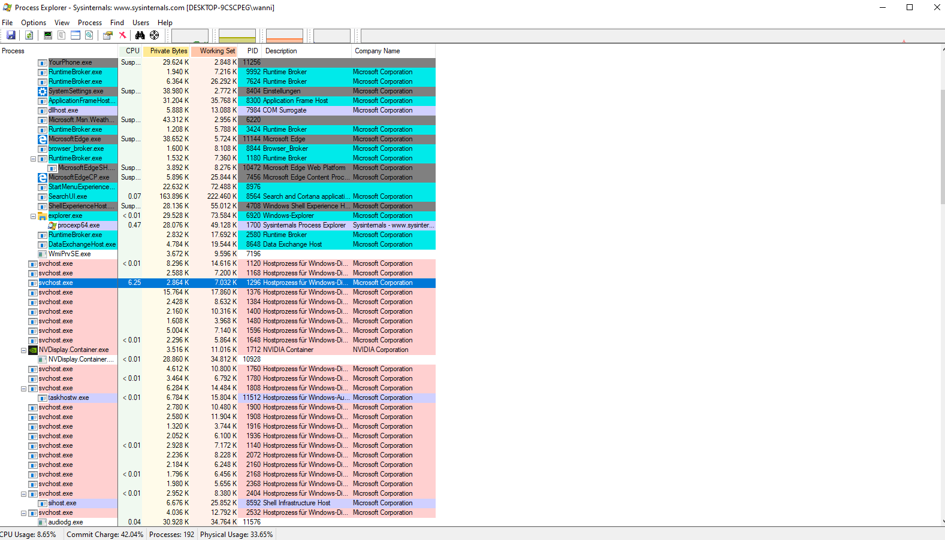Select the NVDisplay.Container.exe row, PID 10928
Viewport: 945px width, 540px height.
click(218, 359)
